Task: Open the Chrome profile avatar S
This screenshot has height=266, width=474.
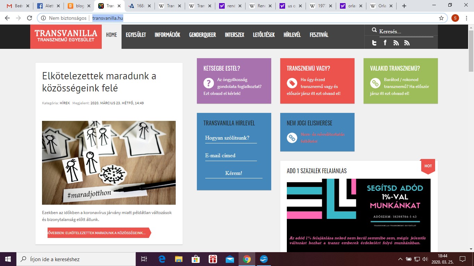Action: coord(455,18)
